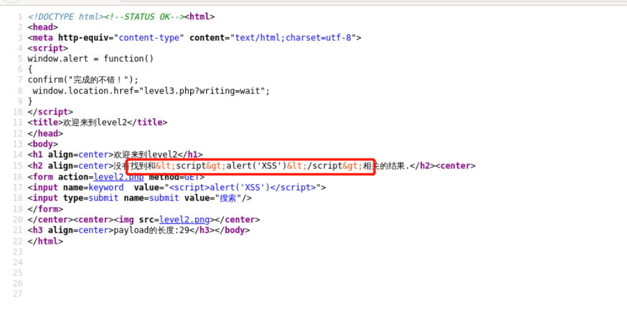This screenshot has width=627, height=330.
Task: Click the level3.php?writing=wait location line
Action: [x=151, y=91]
